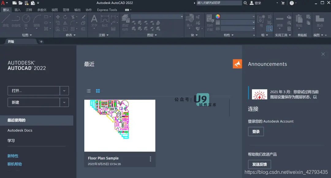
Task: Select the Line (直线) tool
Action: click(6, 21)
